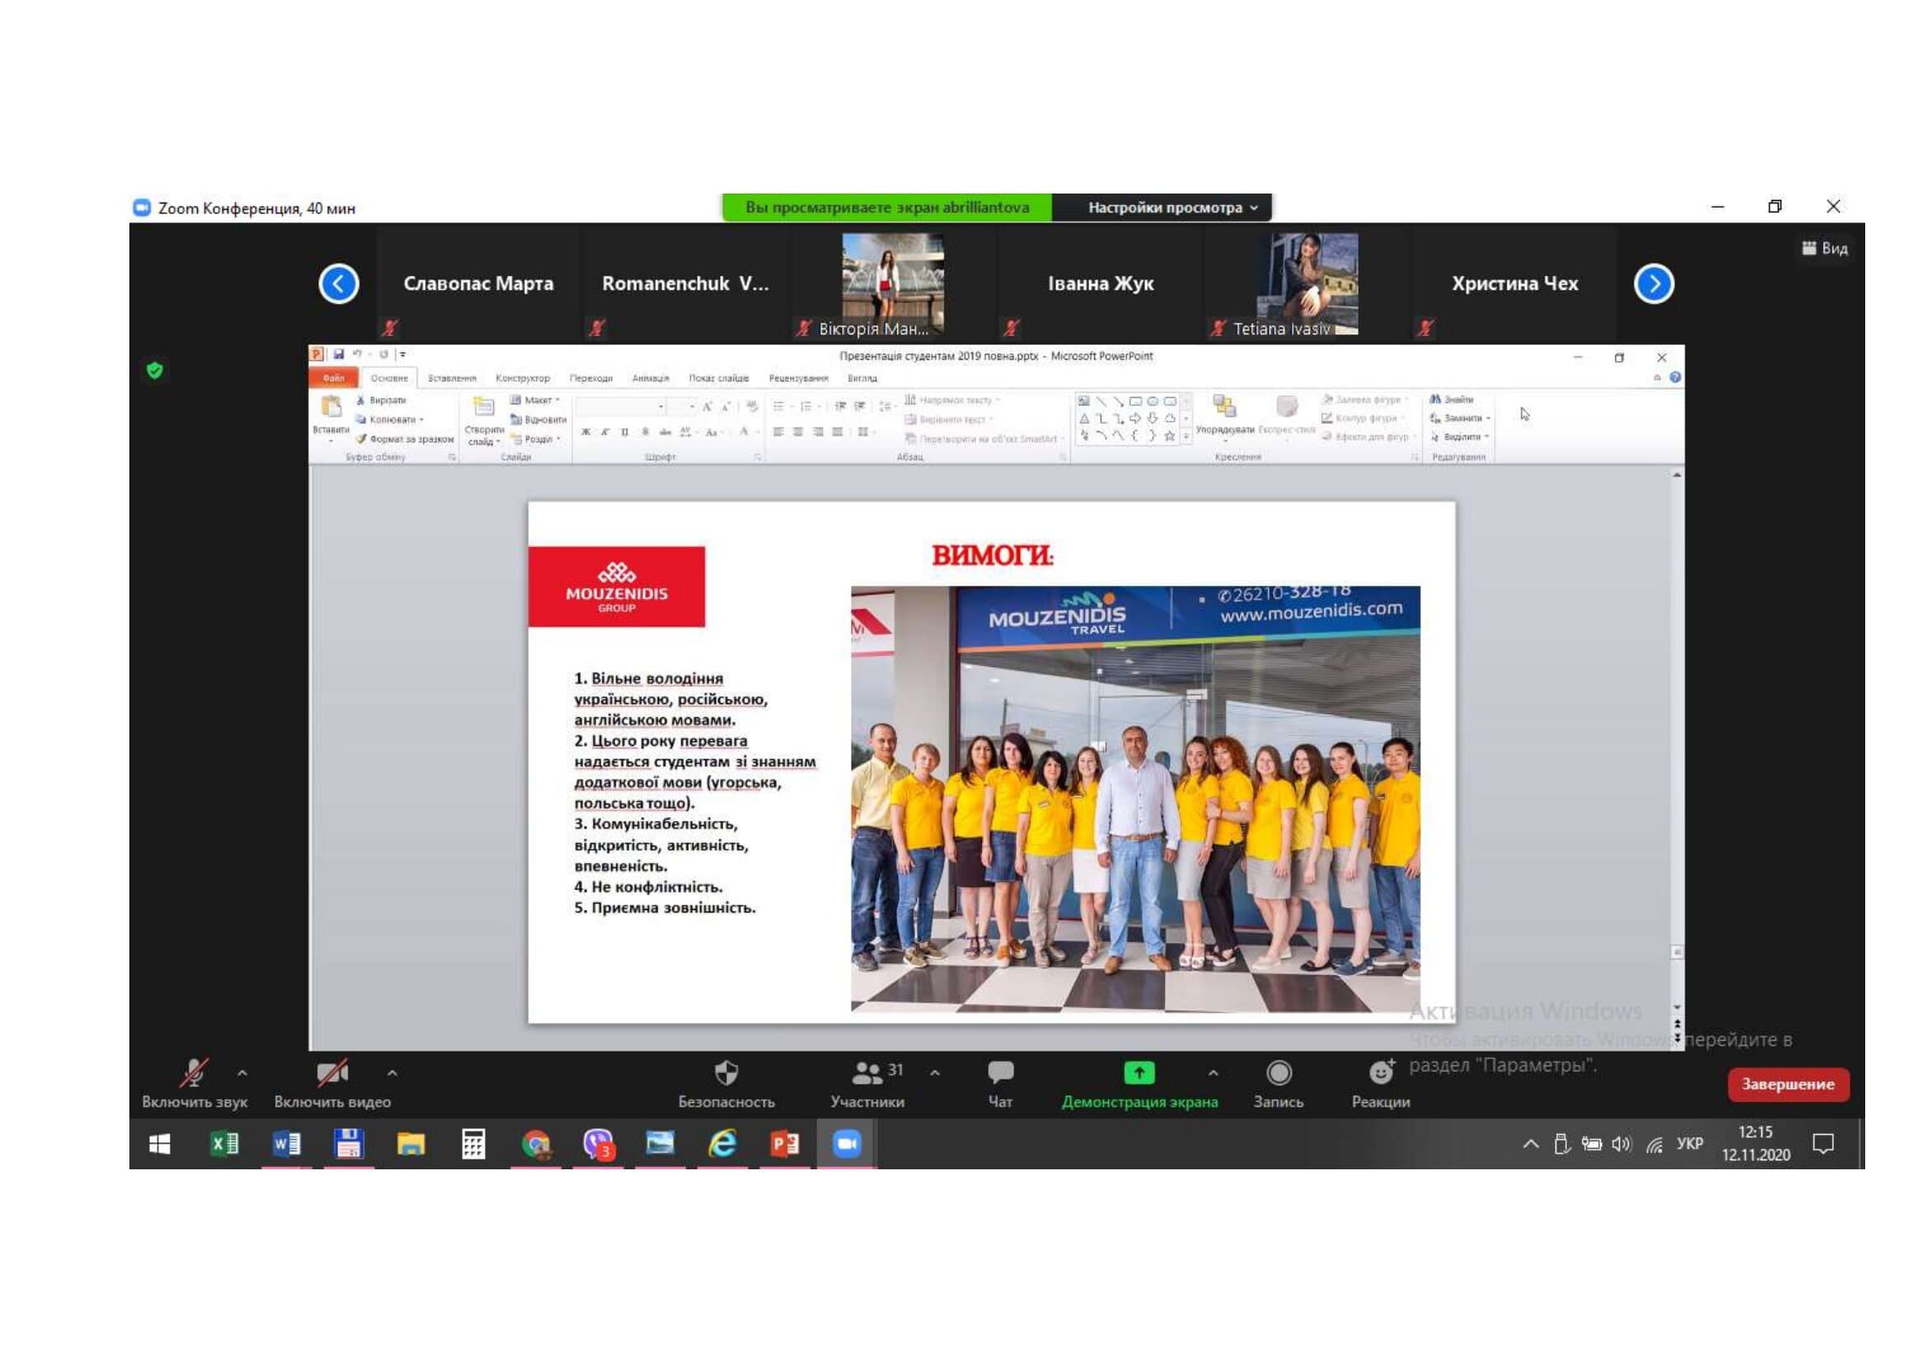1927x1362 pixels.
Task: Select the triangle shape in shapes gallery
Action: coord(1084,418)
